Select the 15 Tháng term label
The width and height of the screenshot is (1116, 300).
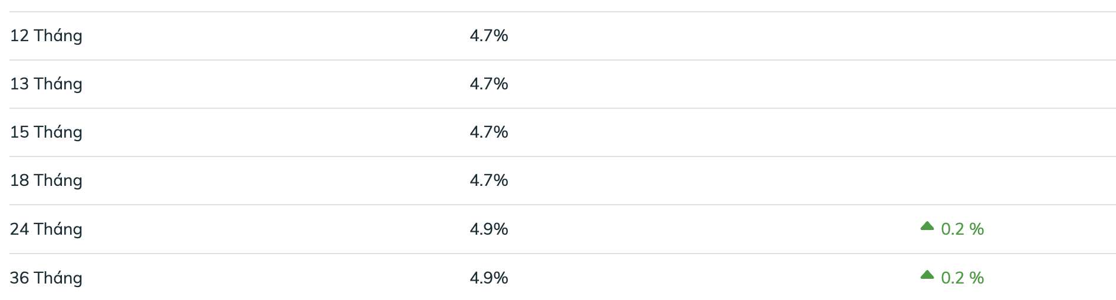[46, 132]
